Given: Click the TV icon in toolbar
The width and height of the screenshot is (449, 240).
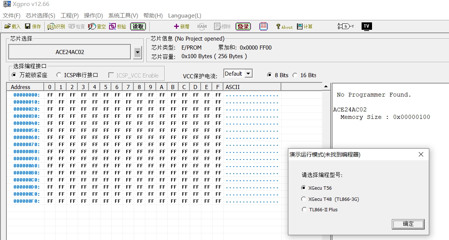Looking at the screenshot, I should 366,26.
